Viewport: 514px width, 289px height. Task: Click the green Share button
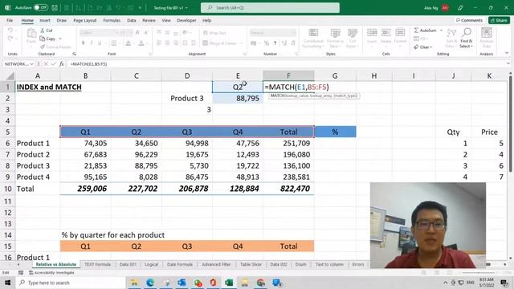(499, 20)
